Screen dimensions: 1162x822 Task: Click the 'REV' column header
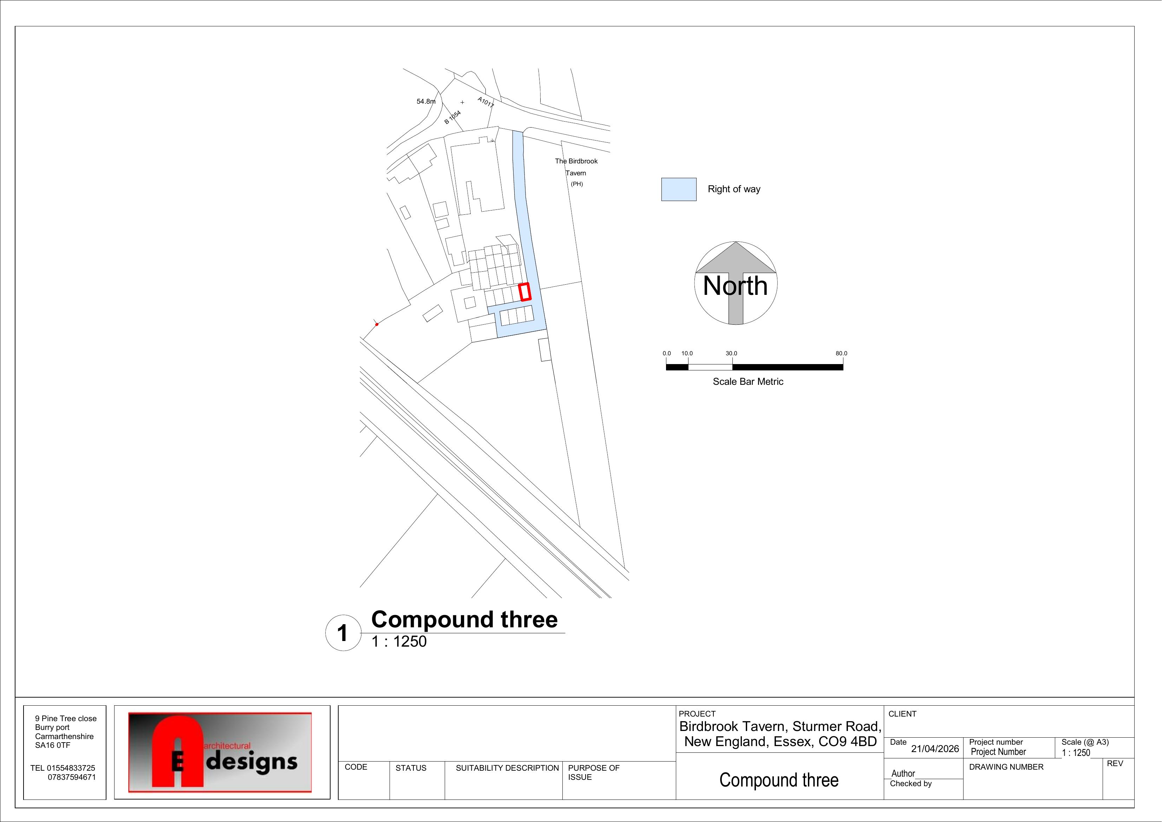(x=1115, y=764)
